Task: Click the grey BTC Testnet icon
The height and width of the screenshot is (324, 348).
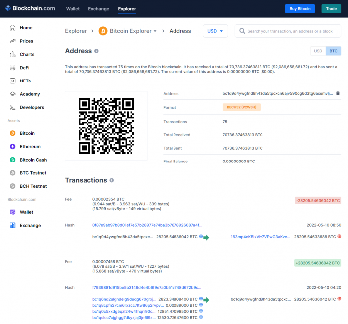Action: pos(12,173)
